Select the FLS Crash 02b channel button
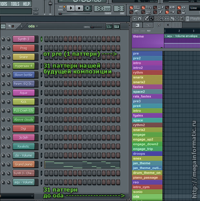The height and width of the screenshot is (201, 200). pyautogui.click(x=24, y=110)
